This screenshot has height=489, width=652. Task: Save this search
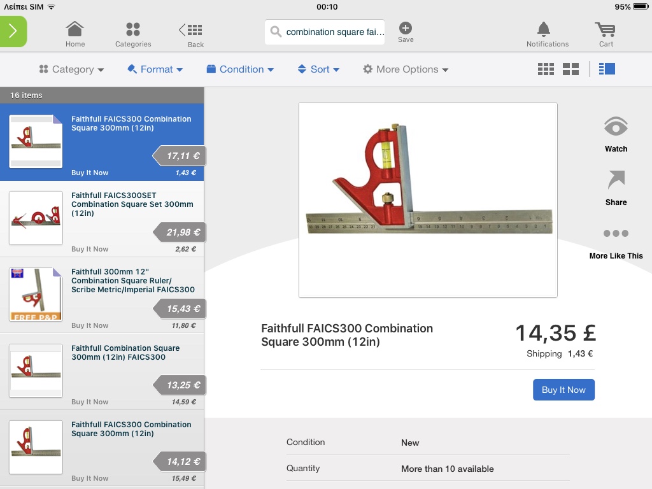406,32
